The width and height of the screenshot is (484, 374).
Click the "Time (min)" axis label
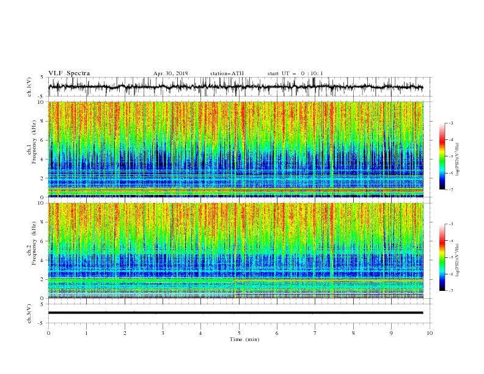(244, 339)
